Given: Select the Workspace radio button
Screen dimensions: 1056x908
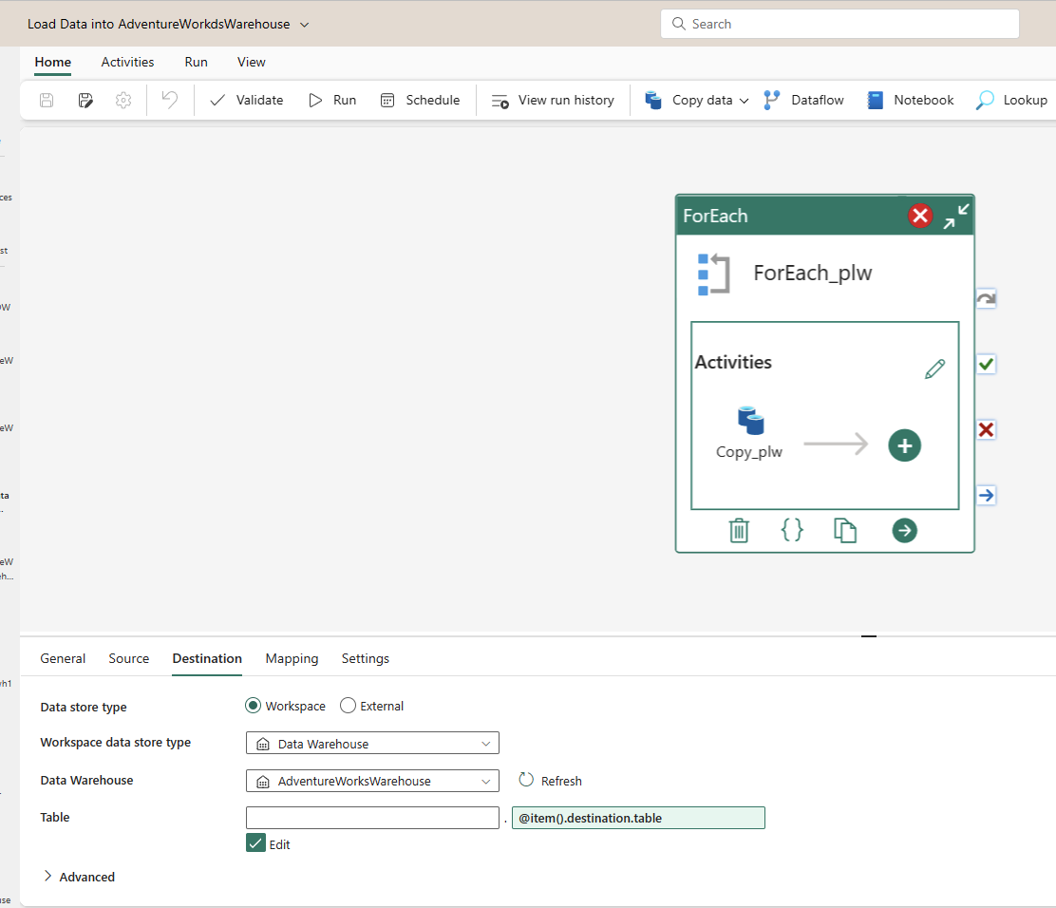Looking at the screenshot, I should [253, 706].
